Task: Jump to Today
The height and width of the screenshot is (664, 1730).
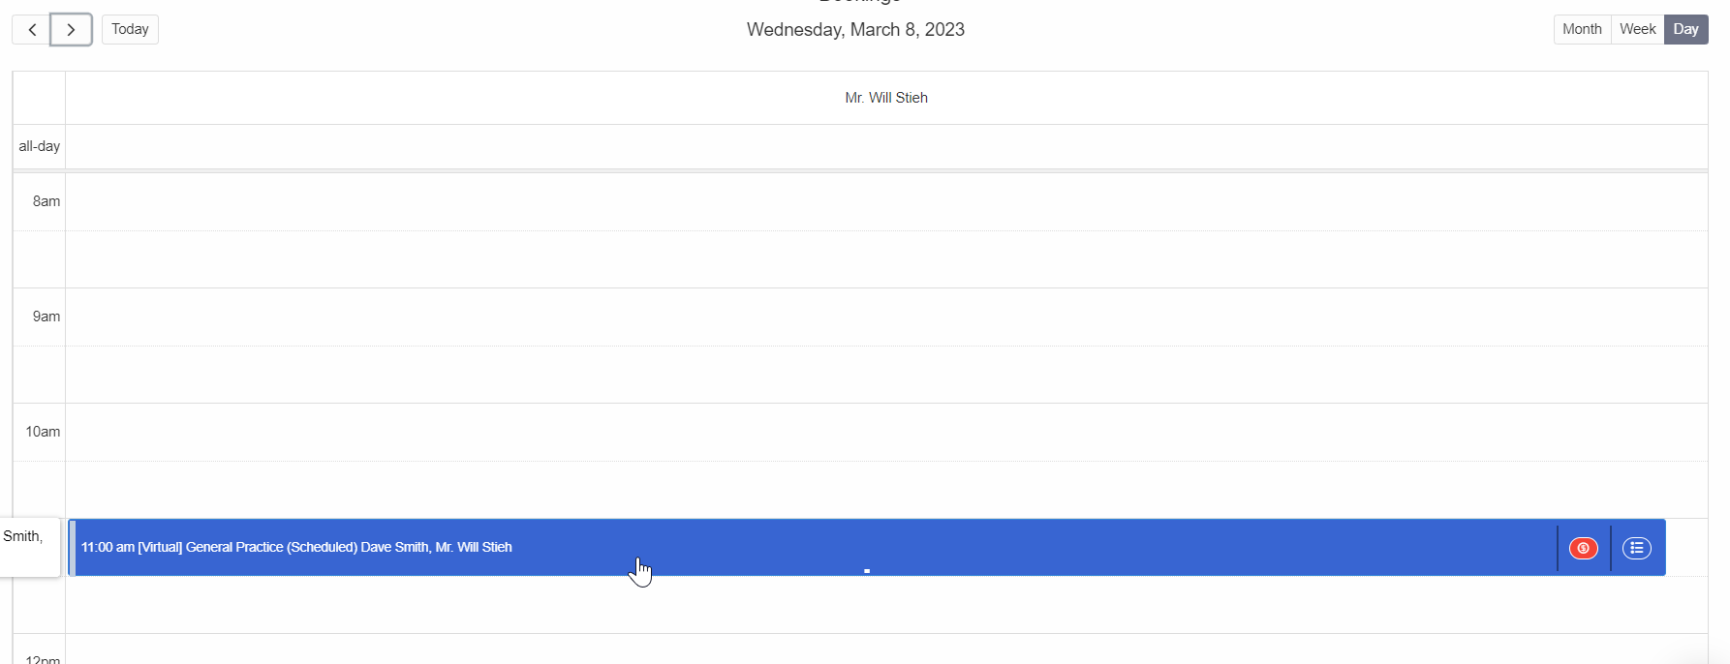Action: tap(130, 29)
